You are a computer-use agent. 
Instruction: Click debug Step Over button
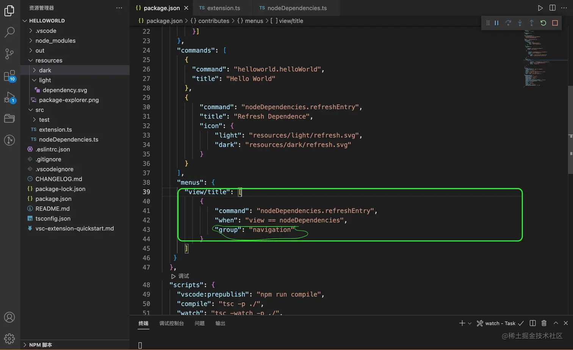coord(508,23)
